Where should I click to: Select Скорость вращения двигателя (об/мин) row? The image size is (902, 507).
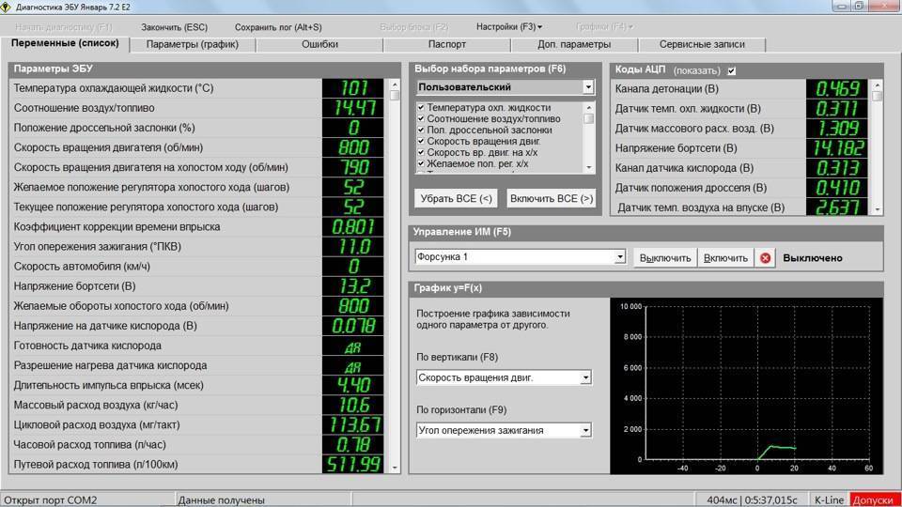pos(198,147)
